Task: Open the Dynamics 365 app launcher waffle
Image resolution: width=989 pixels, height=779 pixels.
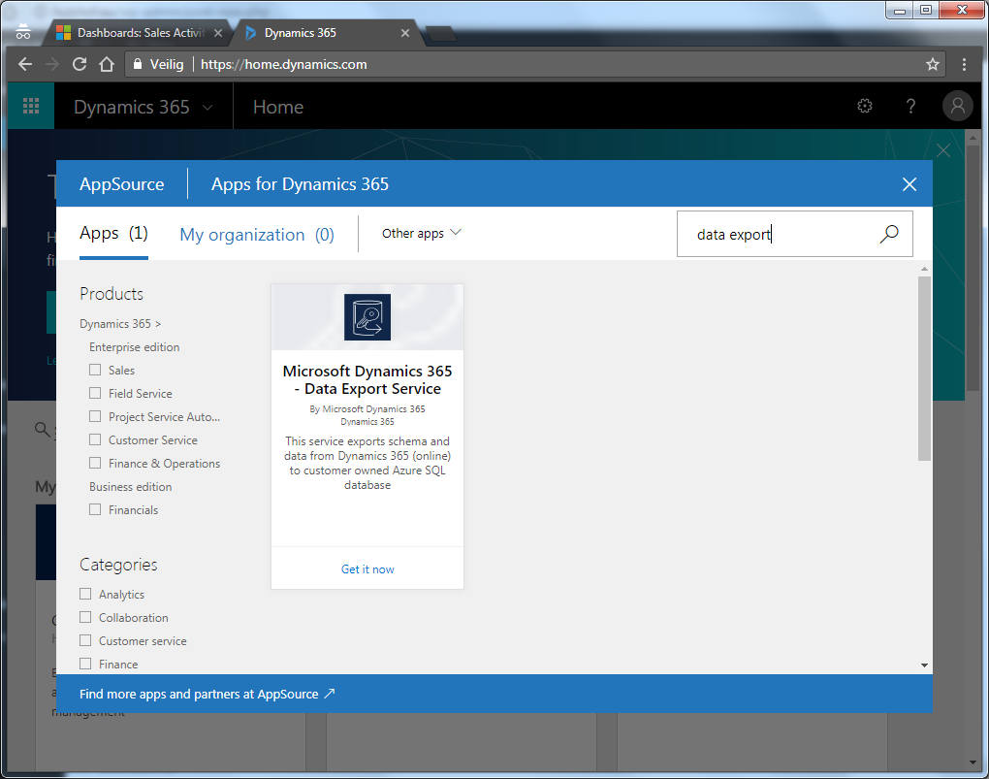Action: click(x=31, y=106)
